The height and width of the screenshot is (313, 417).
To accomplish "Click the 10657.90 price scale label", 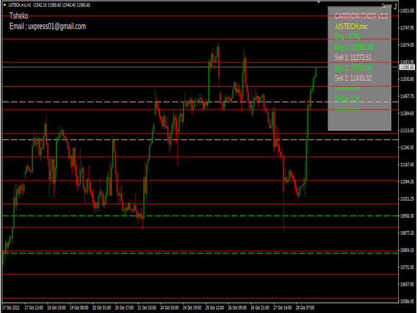I will coord(407,284).
